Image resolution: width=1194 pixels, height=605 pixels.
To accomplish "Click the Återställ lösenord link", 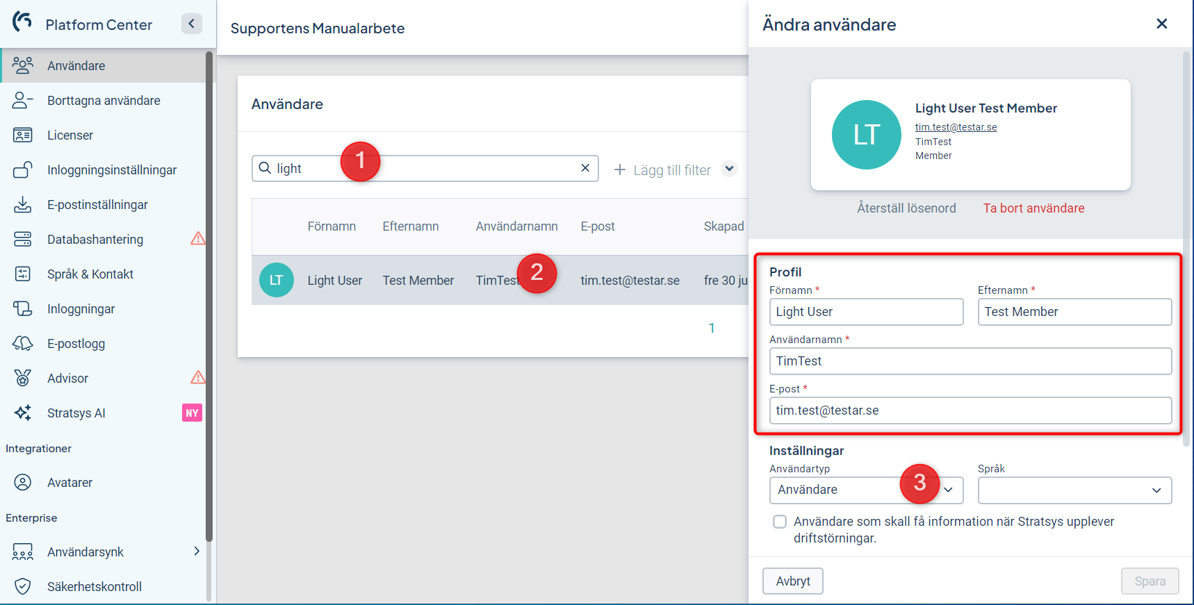I will point(906,208).
